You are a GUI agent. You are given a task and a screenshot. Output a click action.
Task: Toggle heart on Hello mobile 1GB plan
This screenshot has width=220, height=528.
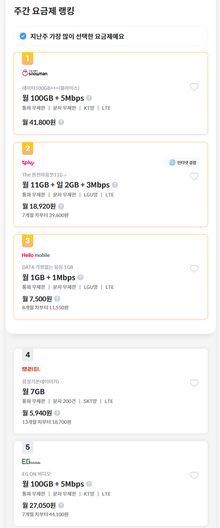coord(194,269)
